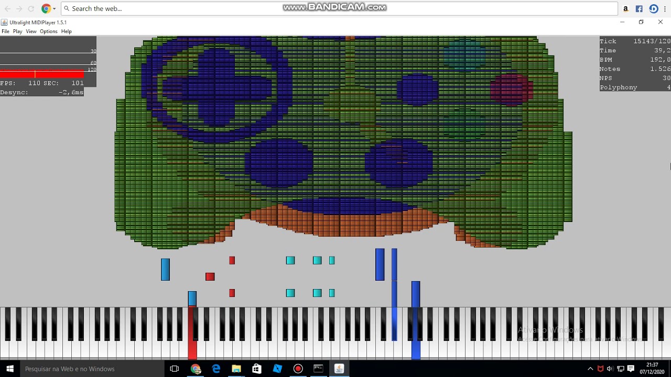
Task: Click the McAfee tray icon
Action: coord(601,369)
